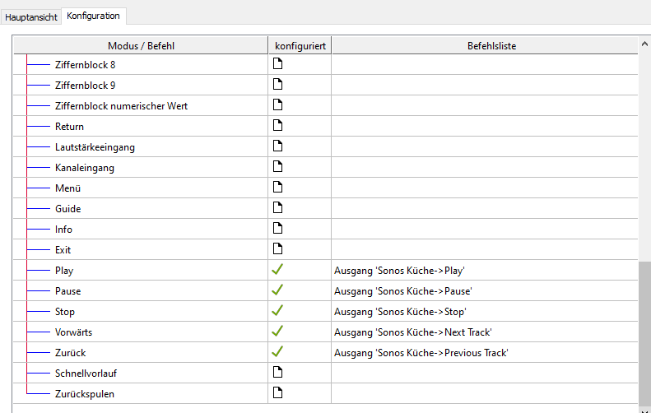This screenshot has width=651, height=413.
Task: Click the konfiguriert column header
Action: click(x=300, y=46)
